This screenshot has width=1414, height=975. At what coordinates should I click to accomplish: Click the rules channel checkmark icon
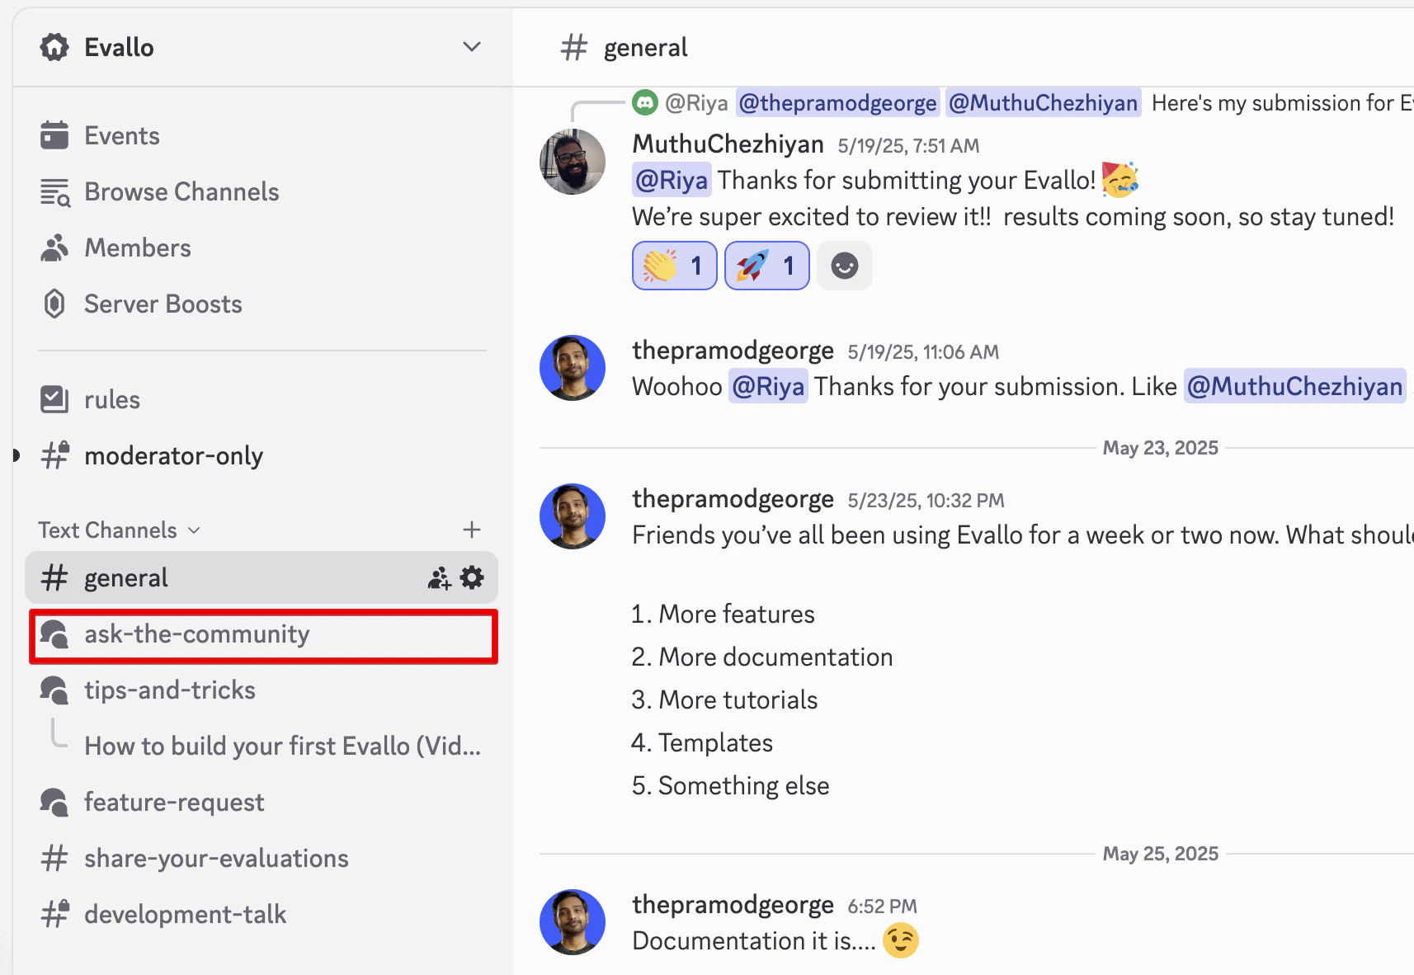tap(54, 398)
